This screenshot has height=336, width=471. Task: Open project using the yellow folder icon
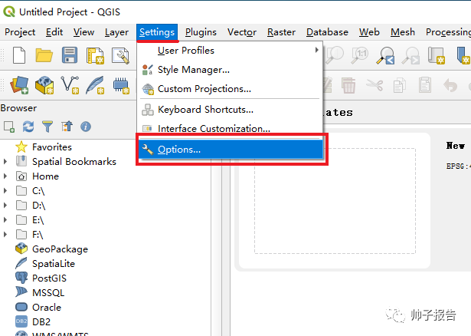coord(44,55)
